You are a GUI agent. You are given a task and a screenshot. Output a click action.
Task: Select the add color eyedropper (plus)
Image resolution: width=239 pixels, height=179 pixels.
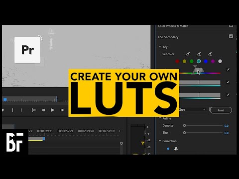[x=199, y=54]
